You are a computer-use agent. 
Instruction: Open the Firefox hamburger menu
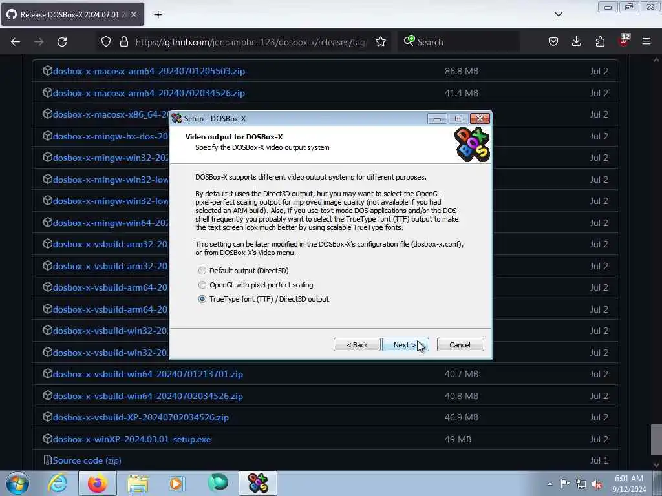646,42
